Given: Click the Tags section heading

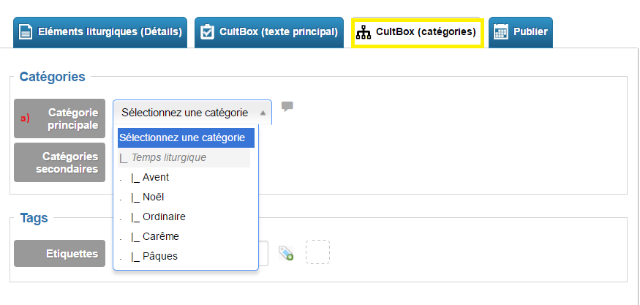Looking at the screenshot, I should 34,218.
